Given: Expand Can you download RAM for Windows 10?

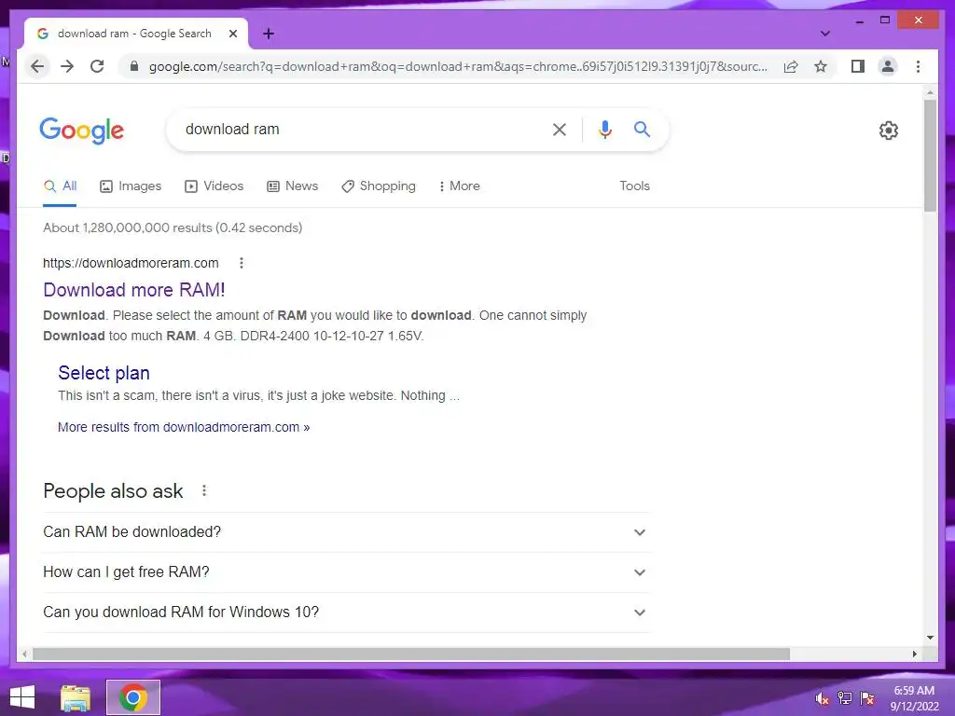Looking at the screenshot, I should [x=345, y=613].
